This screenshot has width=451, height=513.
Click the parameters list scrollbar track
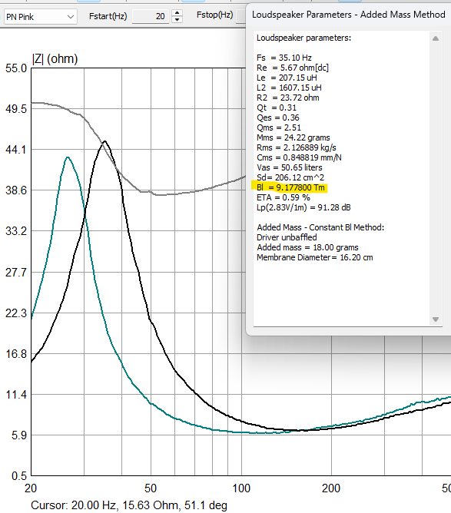click(436, 179)
